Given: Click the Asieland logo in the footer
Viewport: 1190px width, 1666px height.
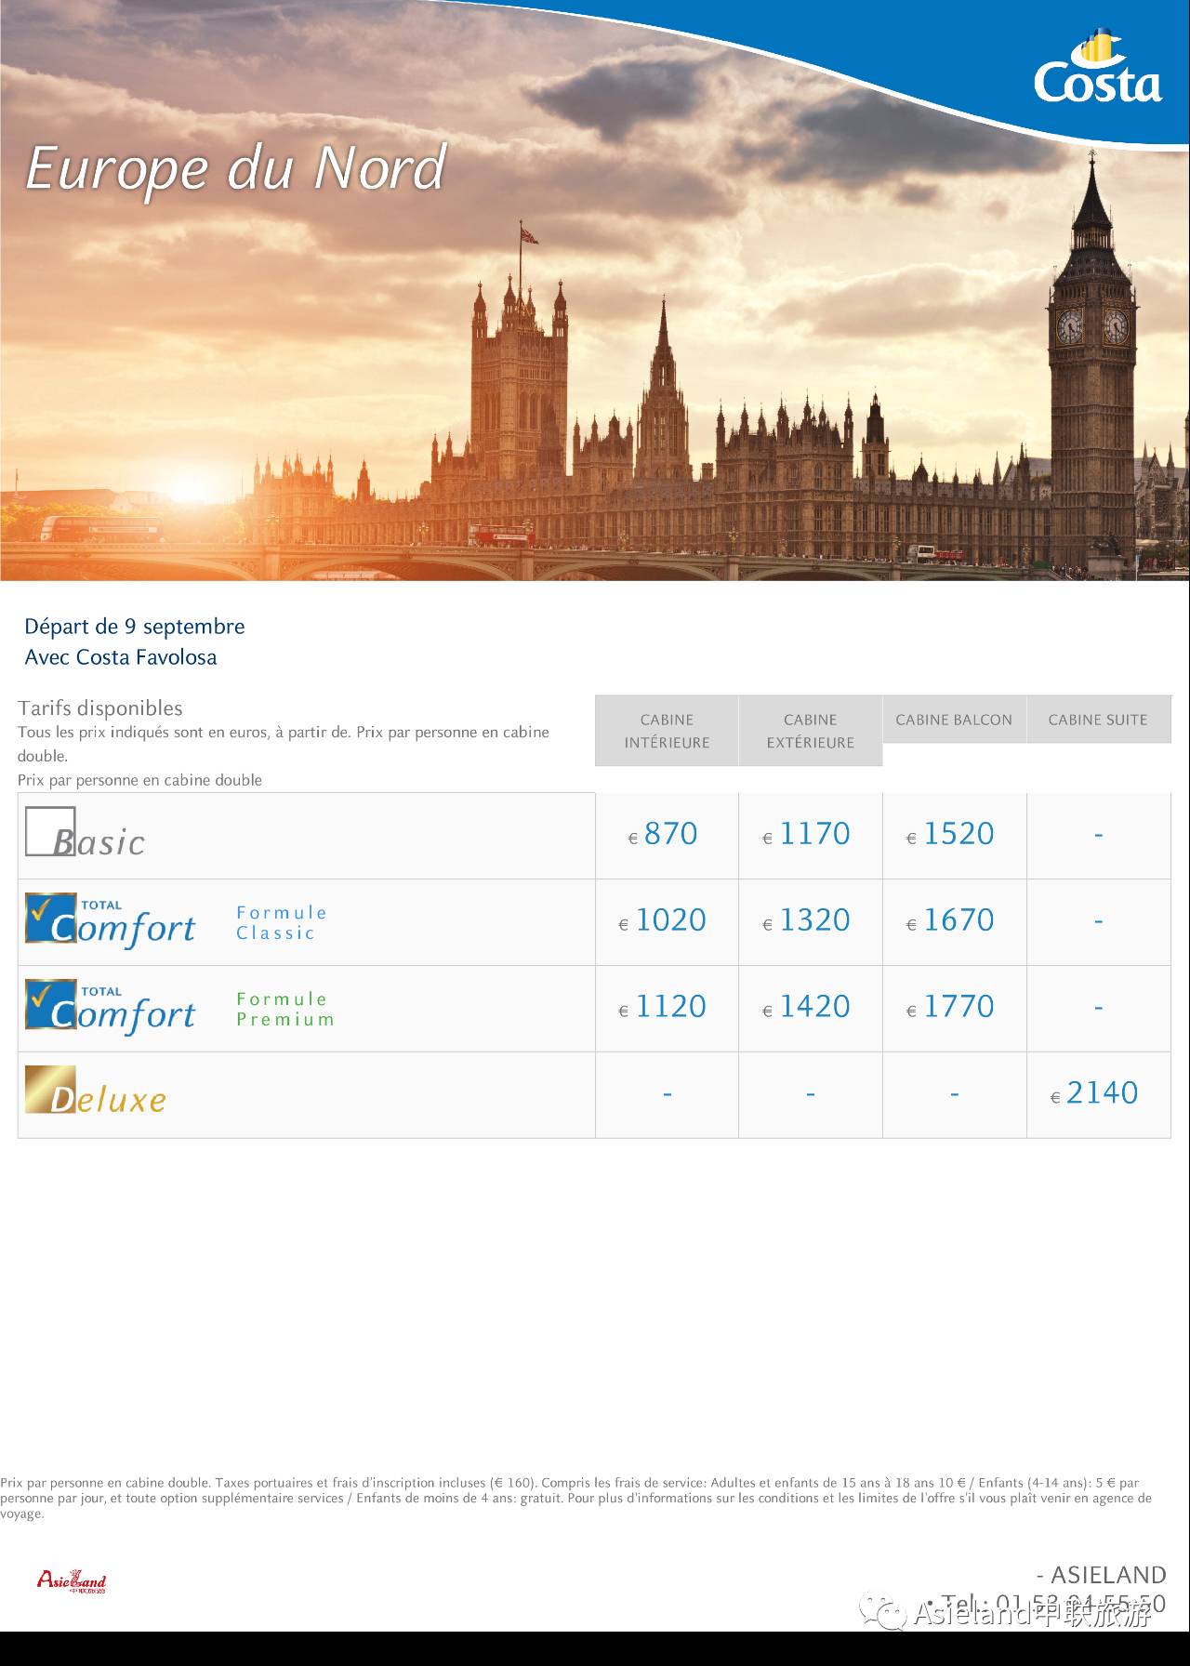Looking at the screenshot, I should click(x=72, y=1580).
